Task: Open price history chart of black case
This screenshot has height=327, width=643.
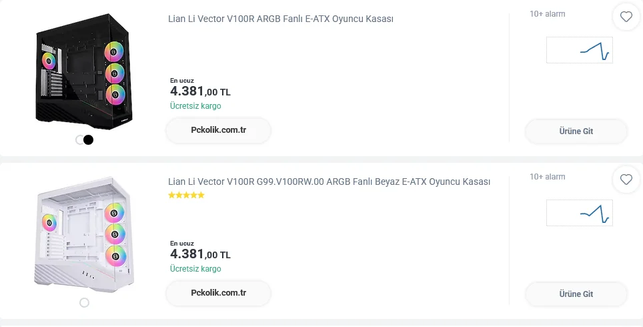Action: 579,50
